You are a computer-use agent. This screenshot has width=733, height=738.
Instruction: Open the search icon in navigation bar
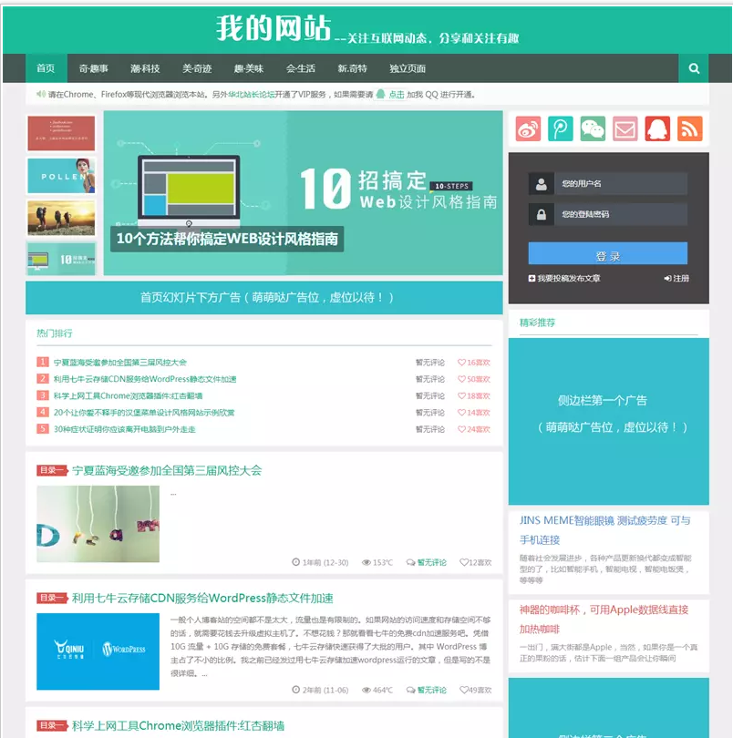coord(694,68)
